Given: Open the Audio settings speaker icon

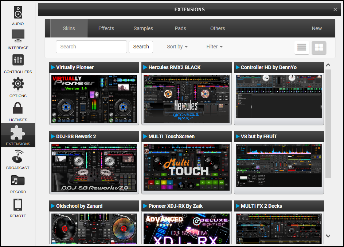Looking at the screenshot, I should [18, 12].
